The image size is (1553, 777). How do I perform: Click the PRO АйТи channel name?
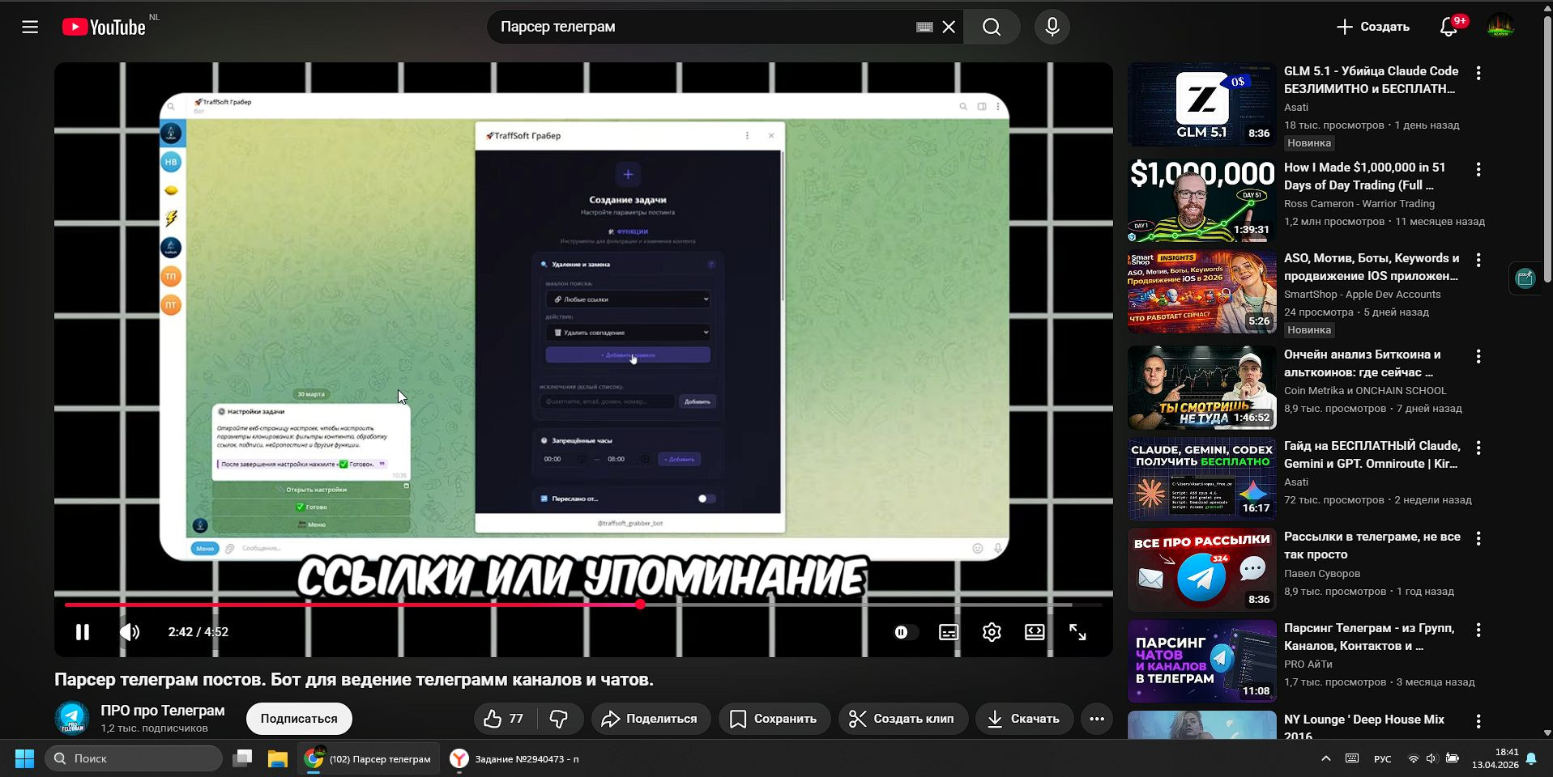point(1308,664)
